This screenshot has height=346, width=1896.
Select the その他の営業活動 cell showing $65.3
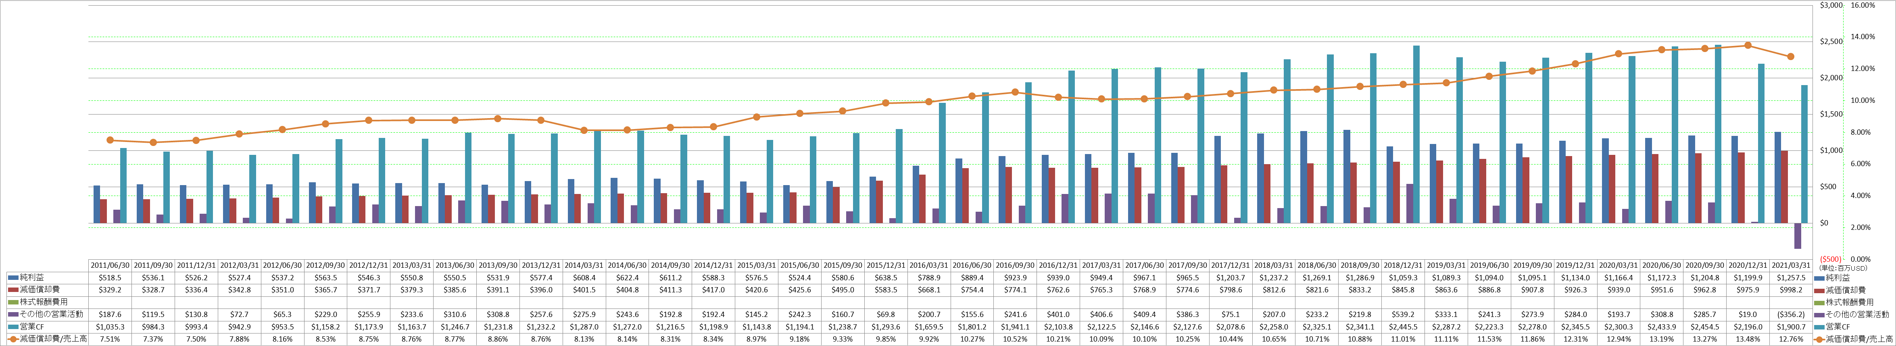[282, 315]
